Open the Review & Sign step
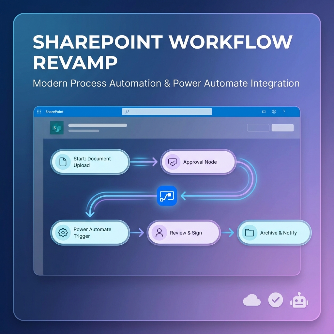 (x=184, y=233)
